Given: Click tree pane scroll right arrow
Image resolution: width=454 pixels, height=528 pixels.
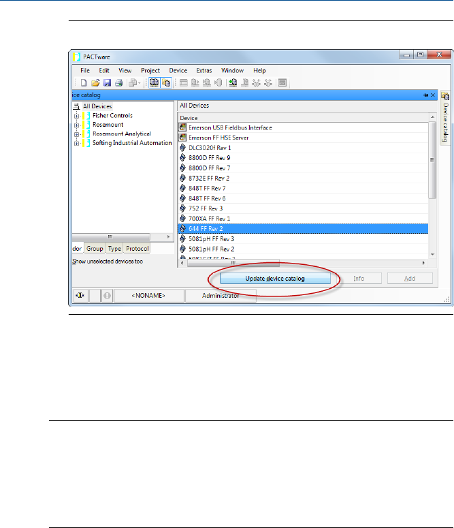Looking at the screenshot, I should (169, 236).
